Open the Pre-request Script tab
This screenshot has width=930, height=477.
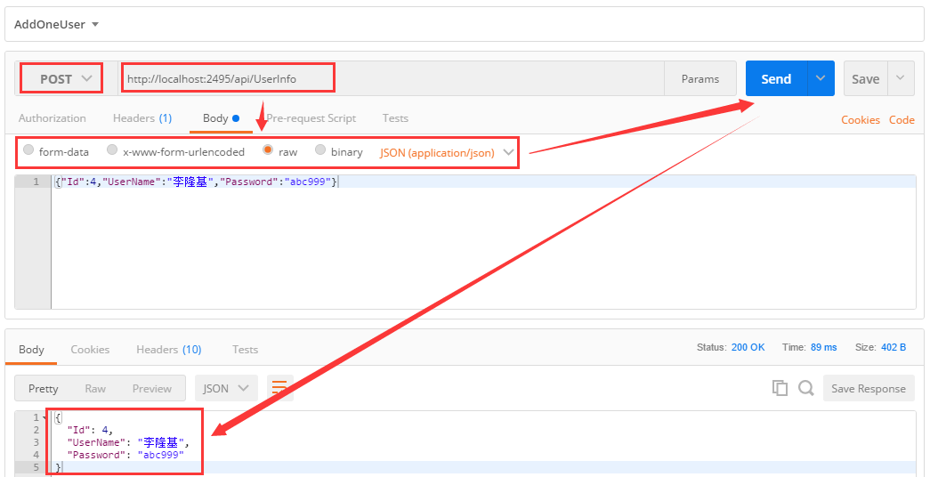coord(311,118)
